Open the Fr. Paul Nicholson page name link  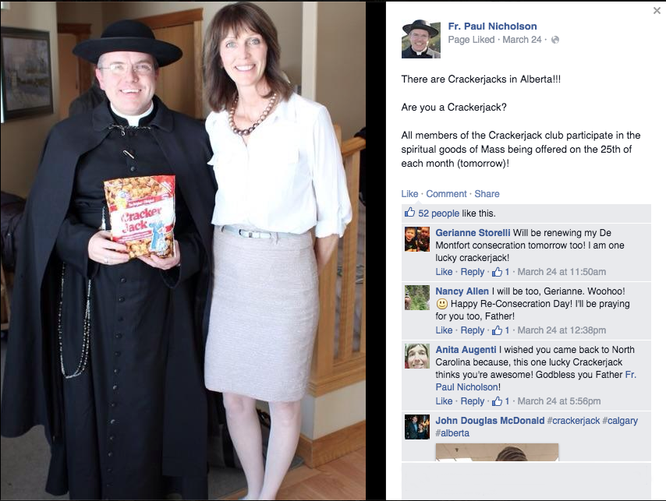(492, 26)
